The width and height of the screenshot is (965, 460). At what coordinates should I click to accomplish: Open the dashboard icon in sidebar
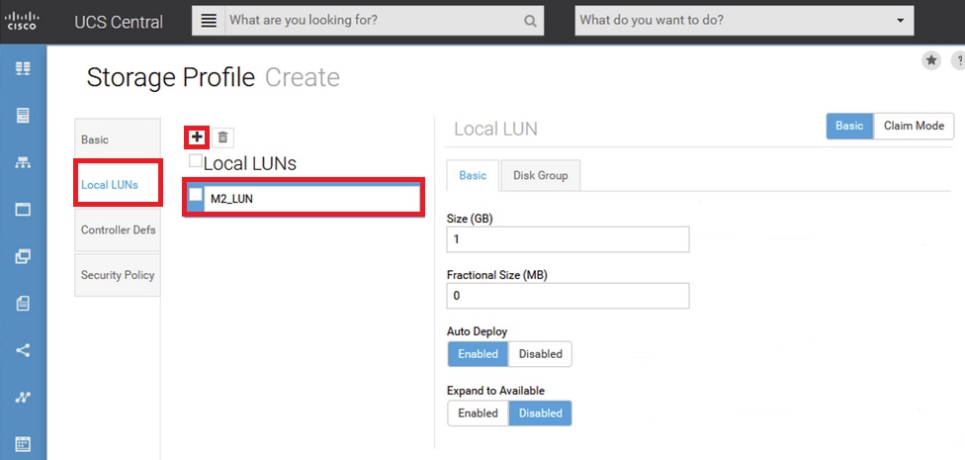(x=23, y=68)
